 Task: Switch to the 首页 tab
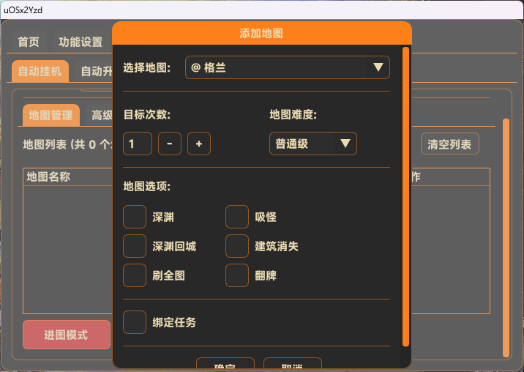(29, 42)
